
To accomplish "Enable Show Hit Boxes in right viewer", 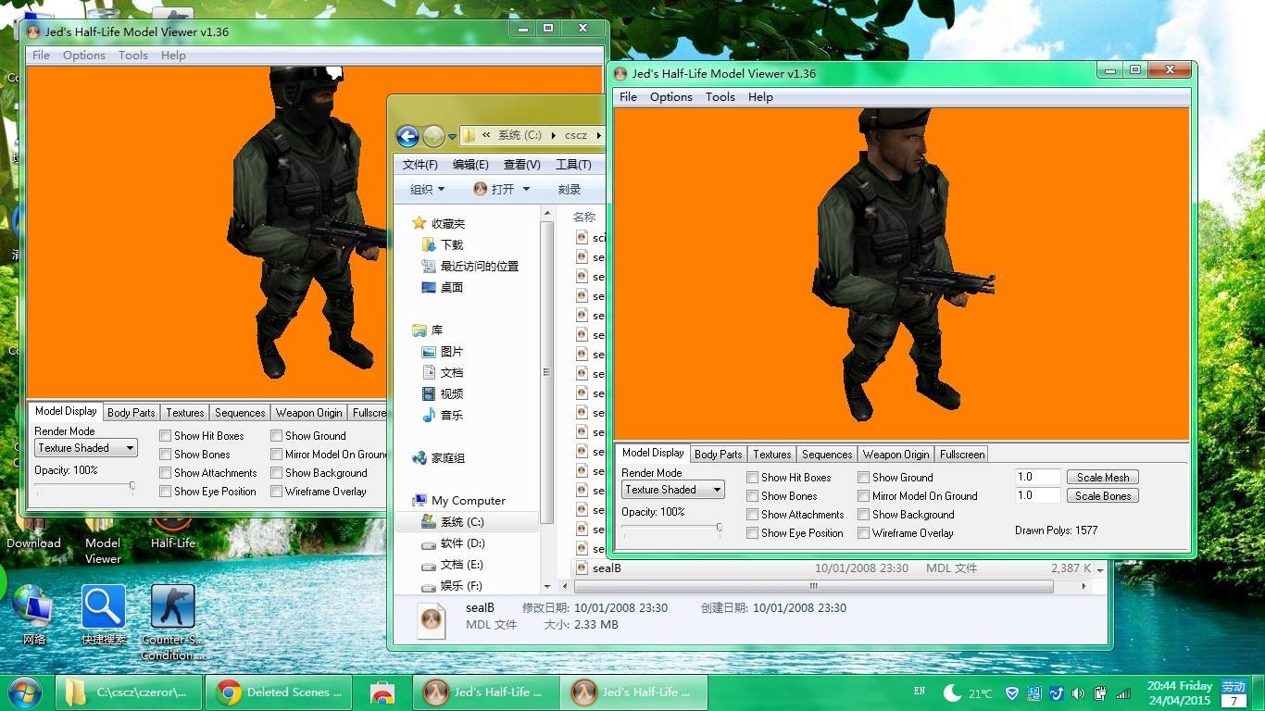I will point(753,478).
